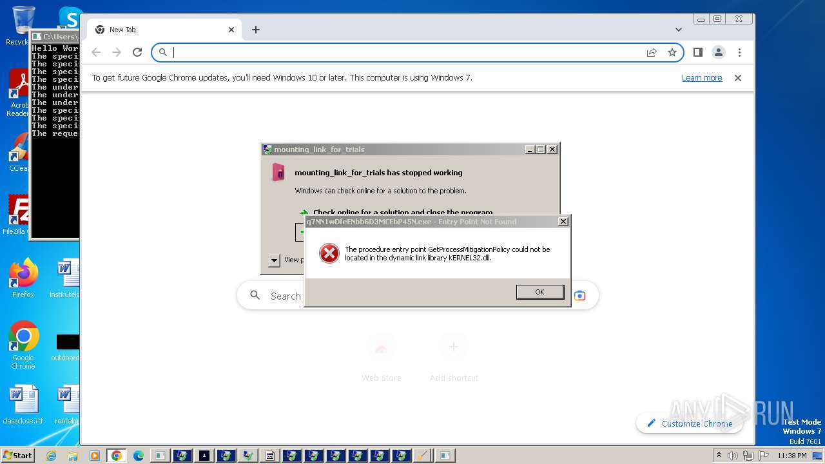Expand the tab search chevron in Chrome
The image size is (825, 464).
679,30
